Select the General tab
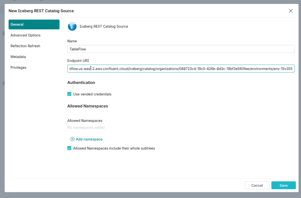 34,24
